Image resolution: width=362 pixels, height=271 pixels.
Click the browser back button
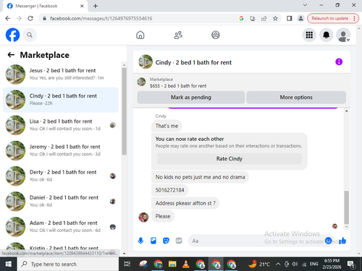pyautogui.click(x=8, y=18)
